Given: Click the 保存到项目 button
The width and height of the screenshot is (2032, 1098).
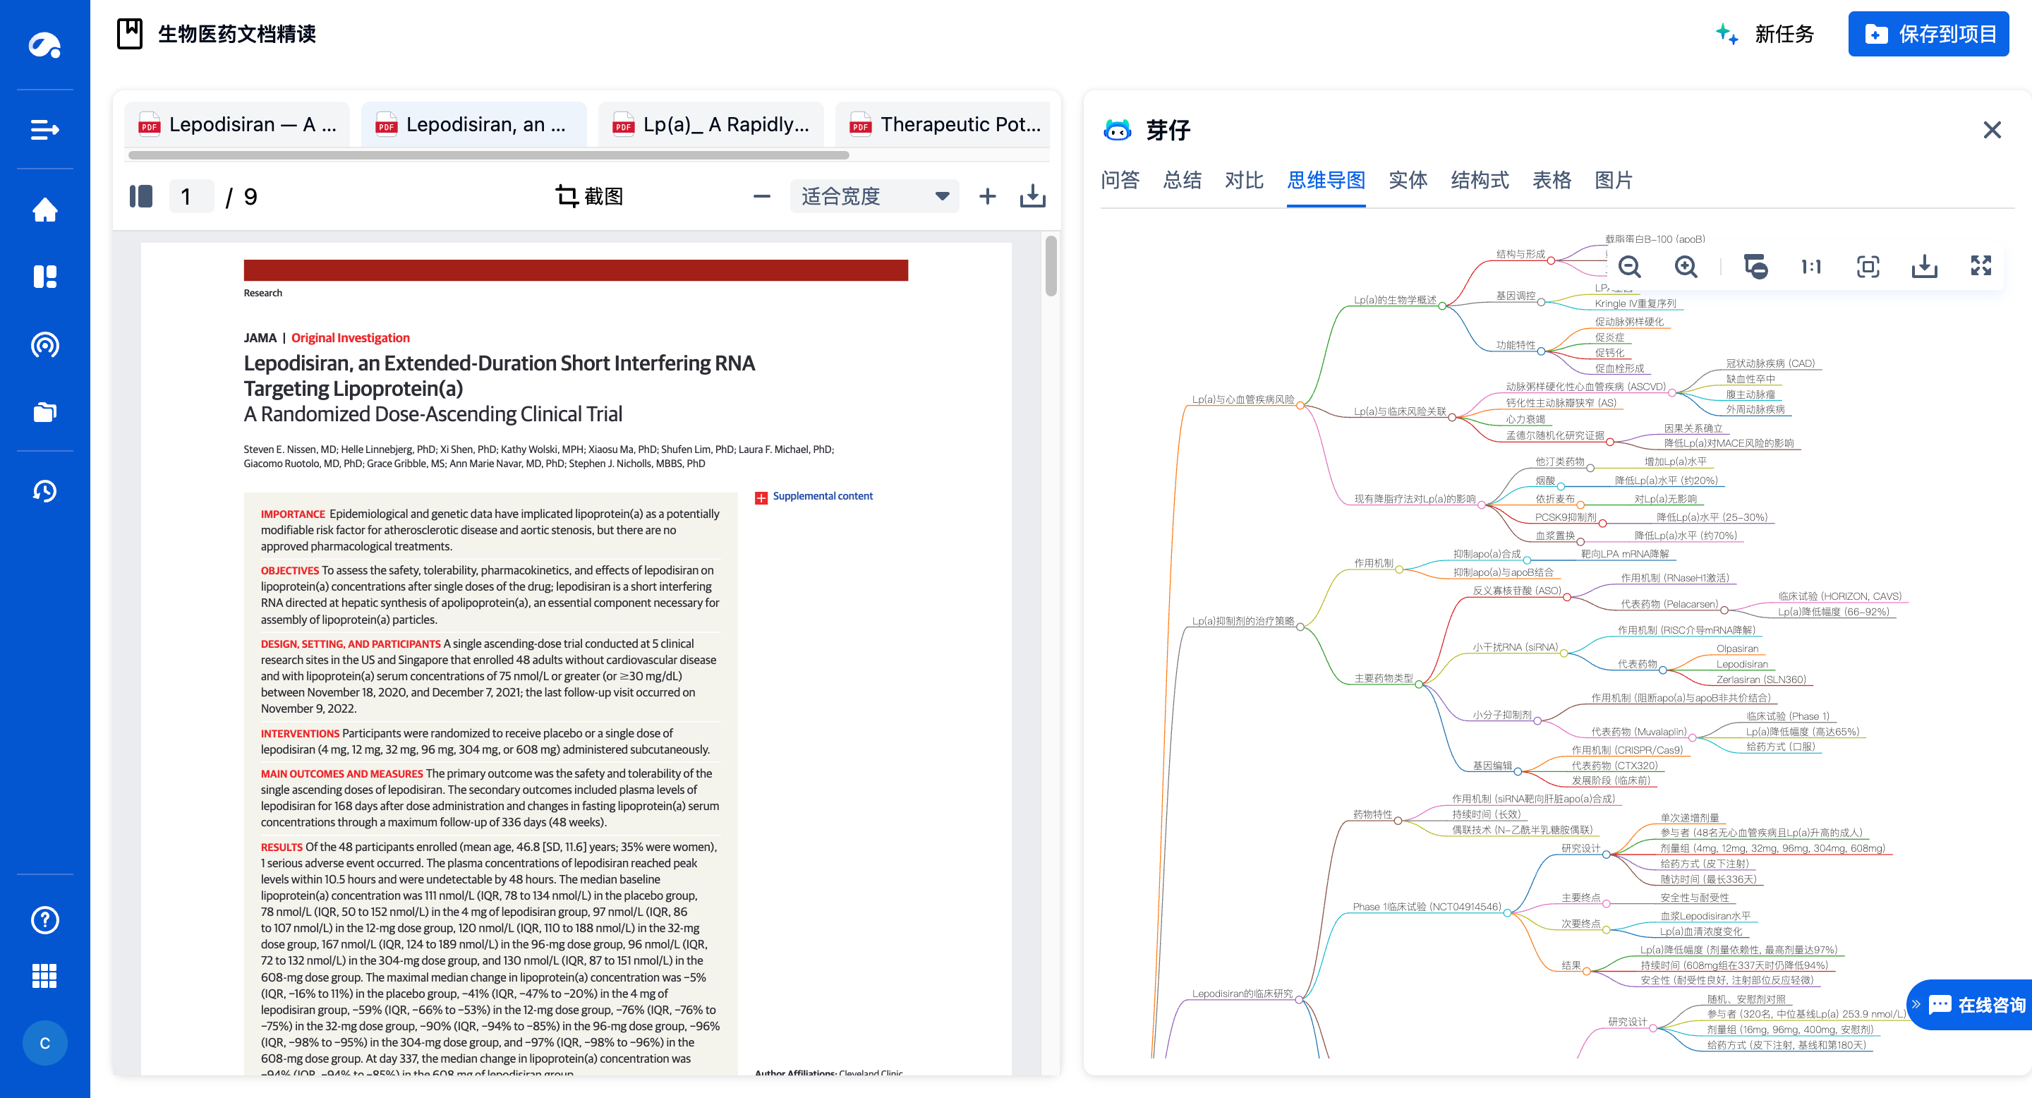Looking at the screenshot, I should pyautogui.click(x=1928, y=34).
